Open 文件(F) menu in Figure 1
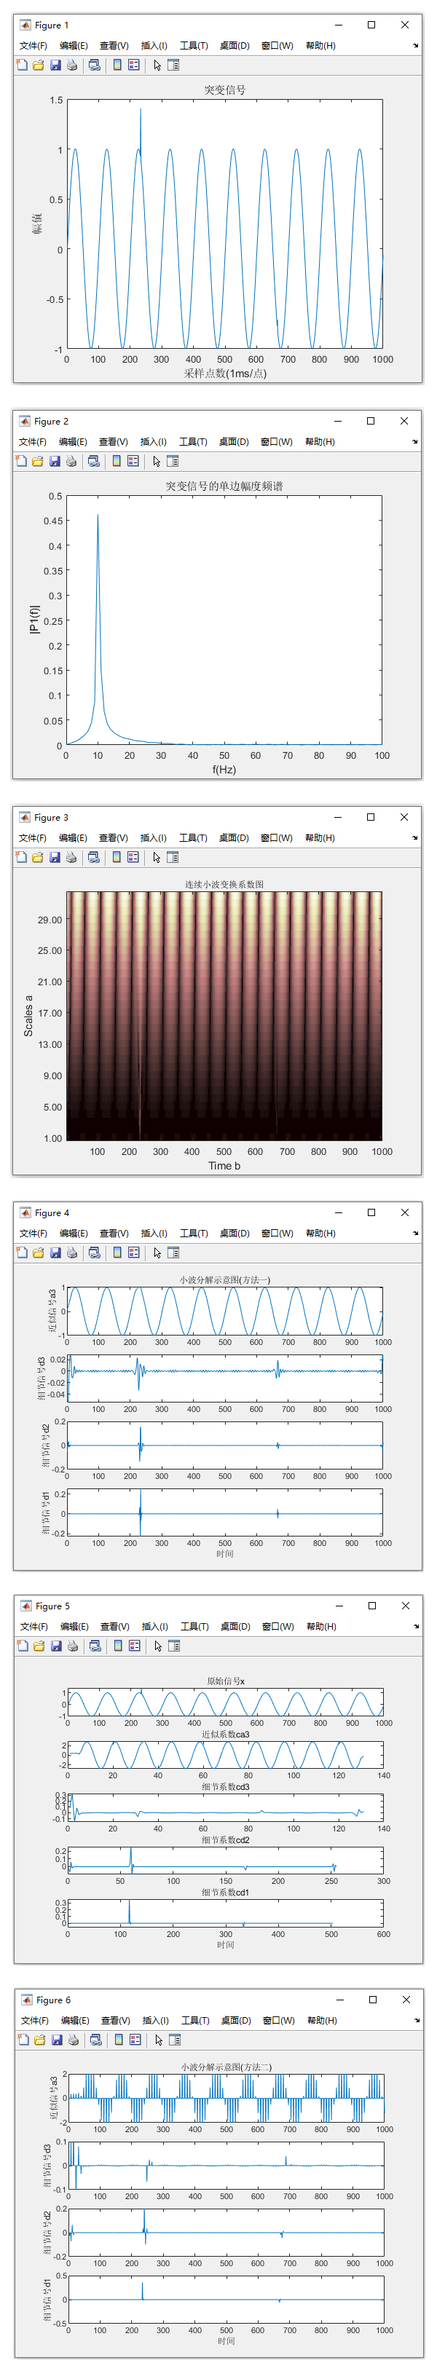 pyautogui.click(x=33, y=46)
